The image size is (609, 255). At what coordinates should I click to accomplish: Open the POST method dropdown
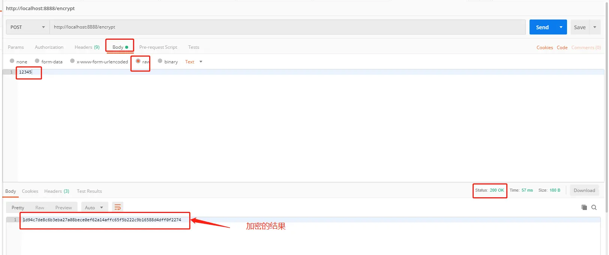[x=28, y=27]
